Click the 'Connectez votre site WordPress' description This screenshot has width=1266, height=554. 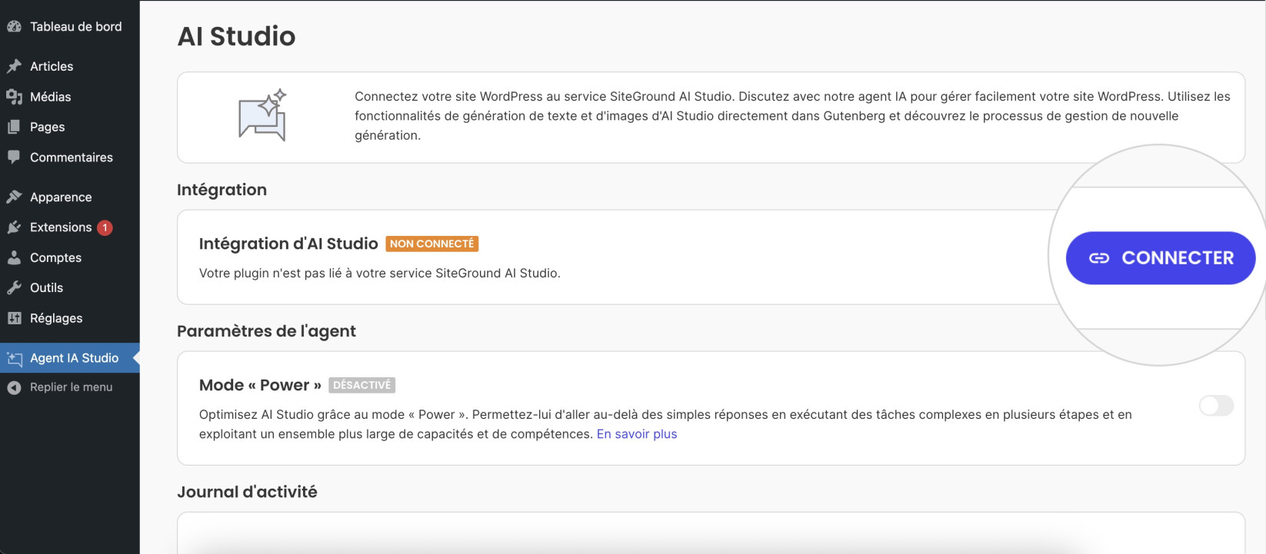(792, 116)
